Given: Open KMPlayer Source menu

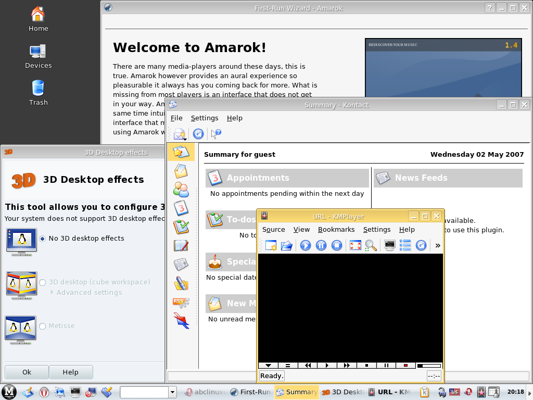Looking at the screenshot, I should click(x=273, y=230).
